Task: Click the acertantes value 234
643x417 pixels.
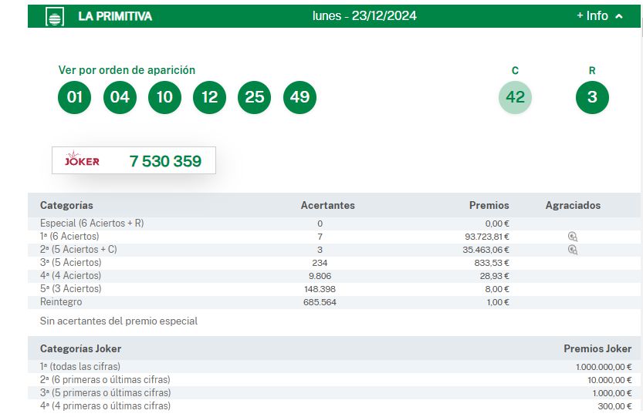Action: click(x=320, y=263)
